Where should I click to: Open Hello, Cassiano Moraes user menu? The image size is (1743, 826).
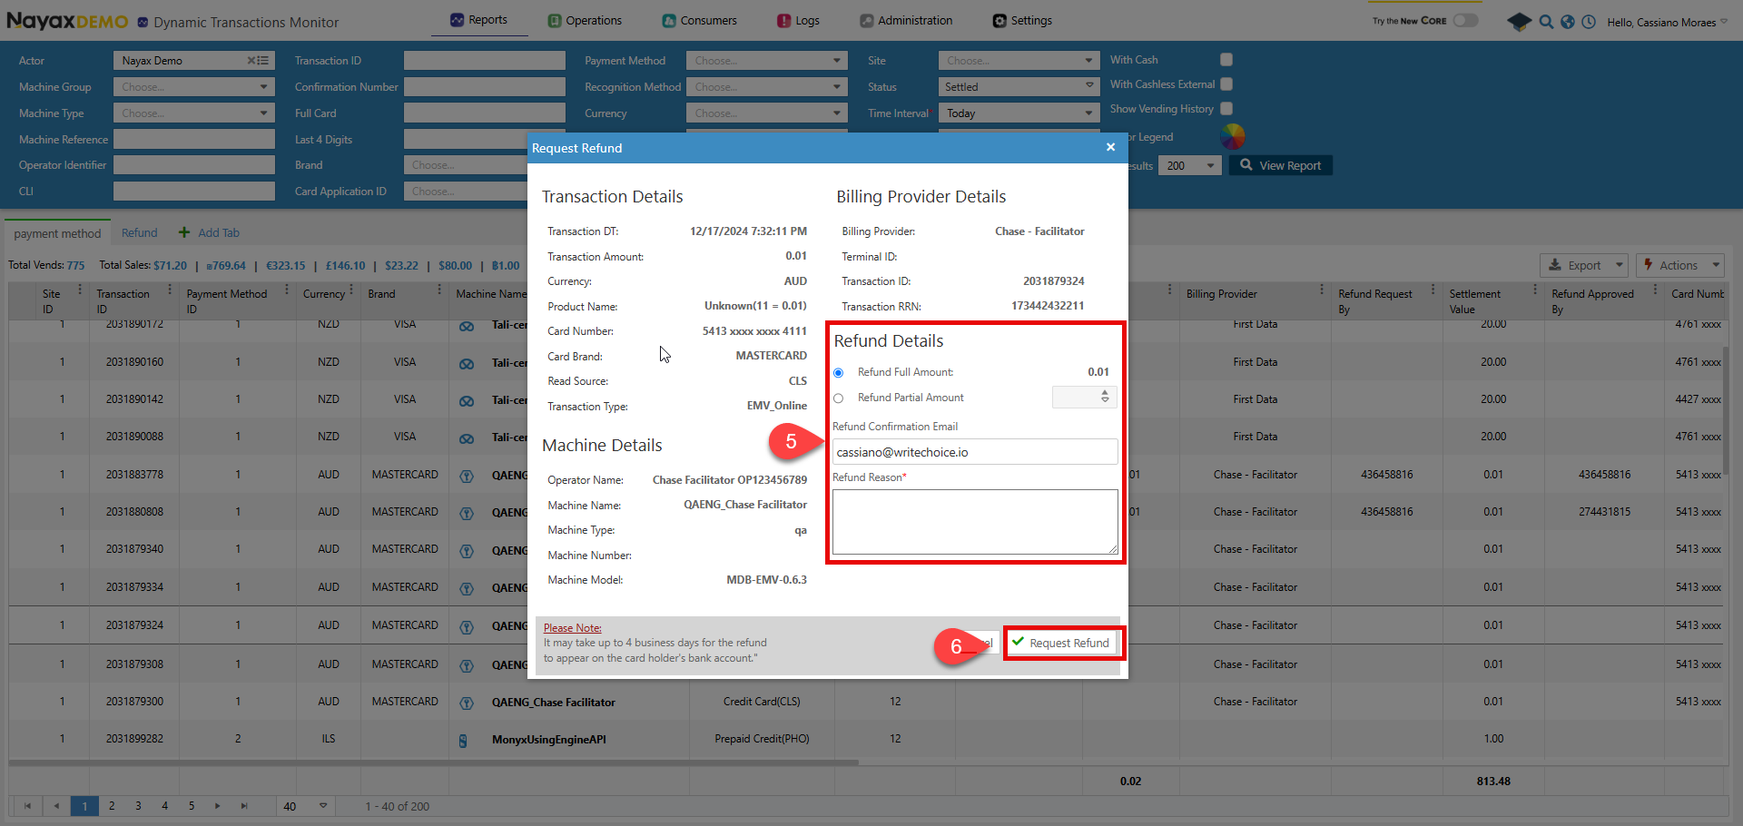point(1667,22)
